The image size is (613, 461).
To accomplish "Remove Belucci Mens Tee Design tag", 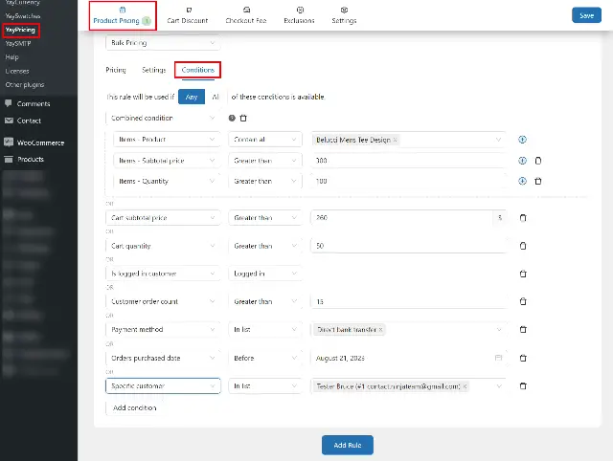I will coord(395,140).
